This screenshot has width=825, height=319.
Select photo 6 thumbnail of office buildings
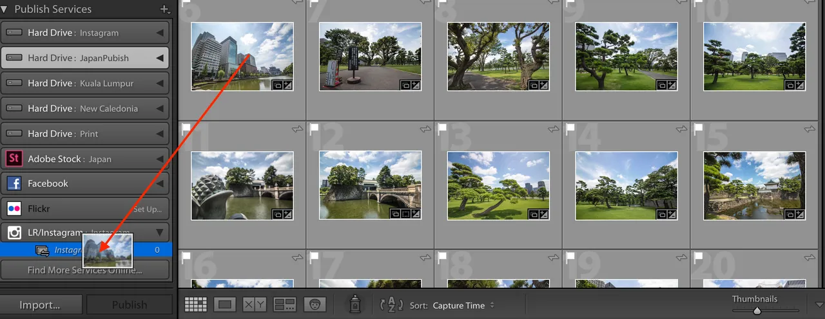242,57
